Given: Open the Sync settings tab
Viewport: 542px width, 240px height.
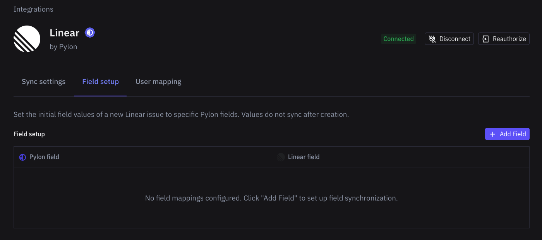Looking at the screenshot, I should (x=43, y=82).
